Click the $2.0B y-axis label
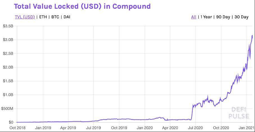 coord(8,67)
